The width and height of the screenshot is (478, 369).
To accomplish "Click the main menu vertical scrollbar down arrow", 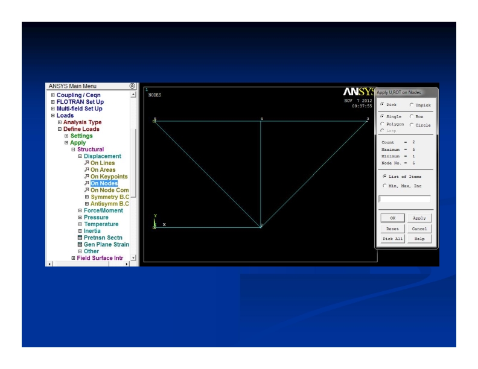I will click(133, 257).
